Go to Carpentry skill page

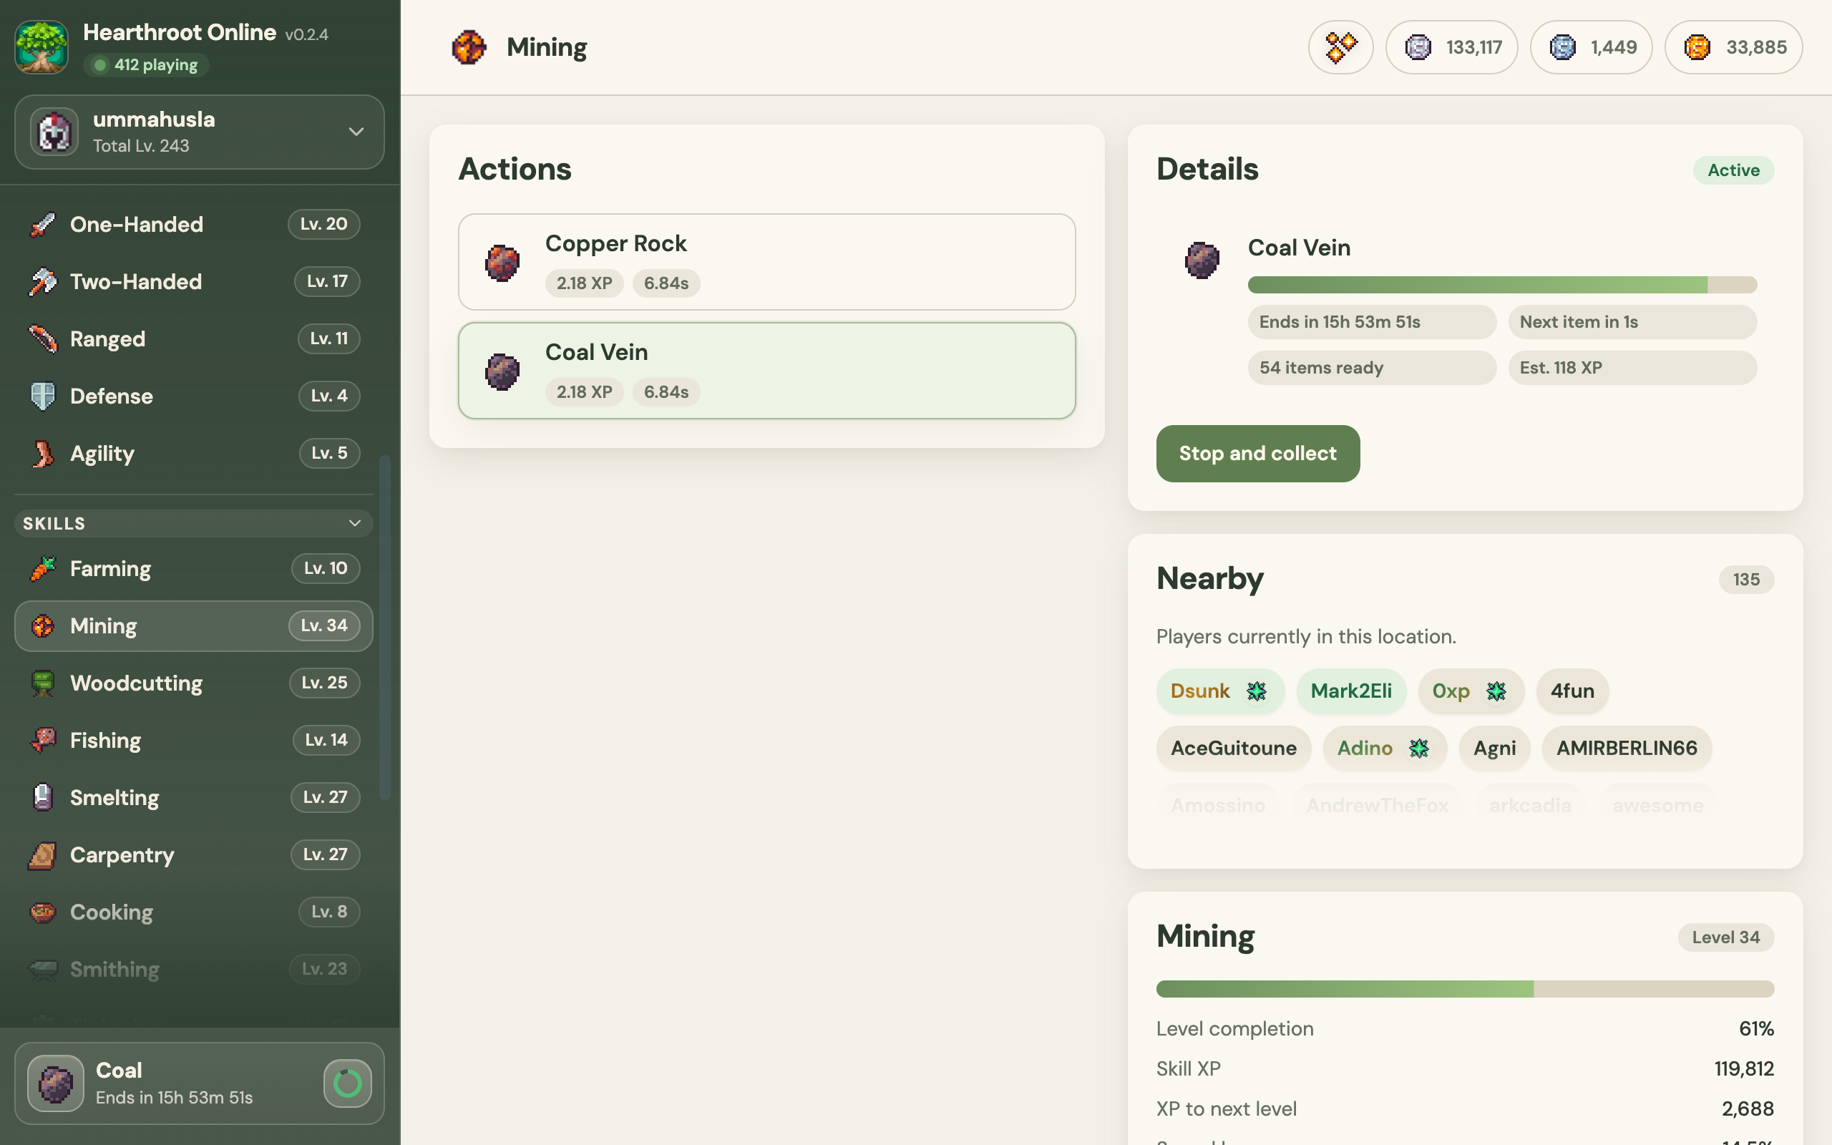pos(194,855)
